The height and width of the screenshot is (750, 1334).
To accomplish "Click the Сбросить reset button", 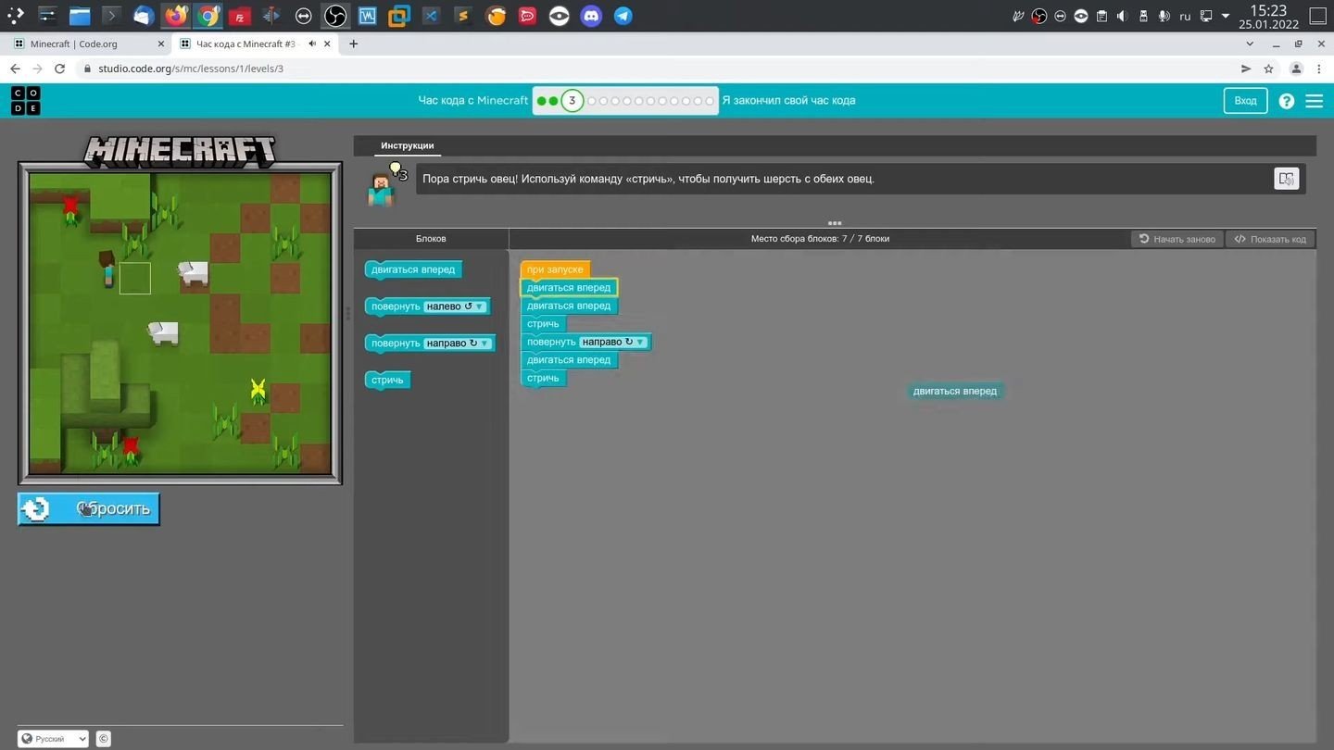I will pos(89,508).
